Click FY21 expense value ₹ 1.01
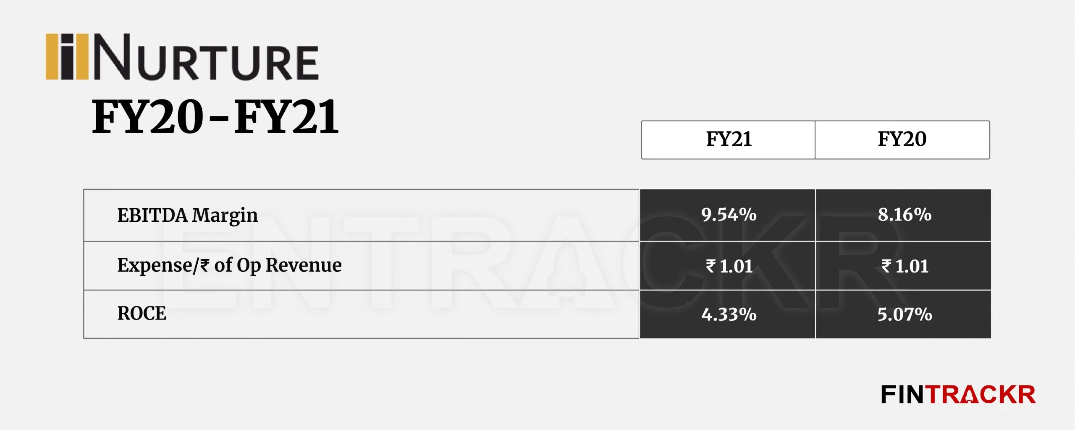The height and width of the screenshot is (430, 1075). [729, 266]
